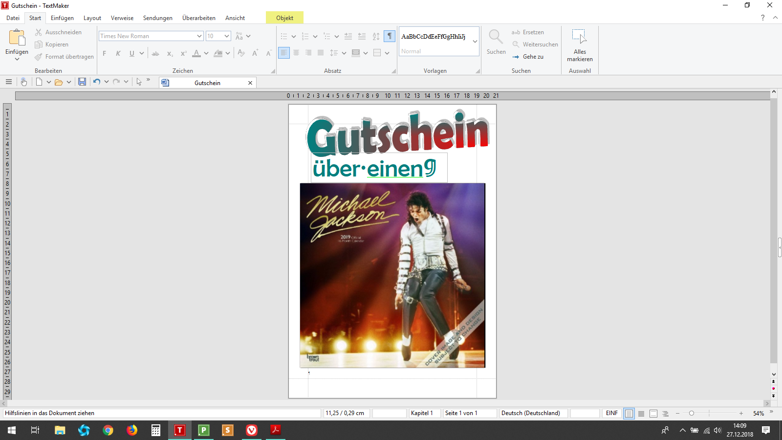Open Chrome from the taskbar
The height and width of the screenshot is (440, 782).
108,430
